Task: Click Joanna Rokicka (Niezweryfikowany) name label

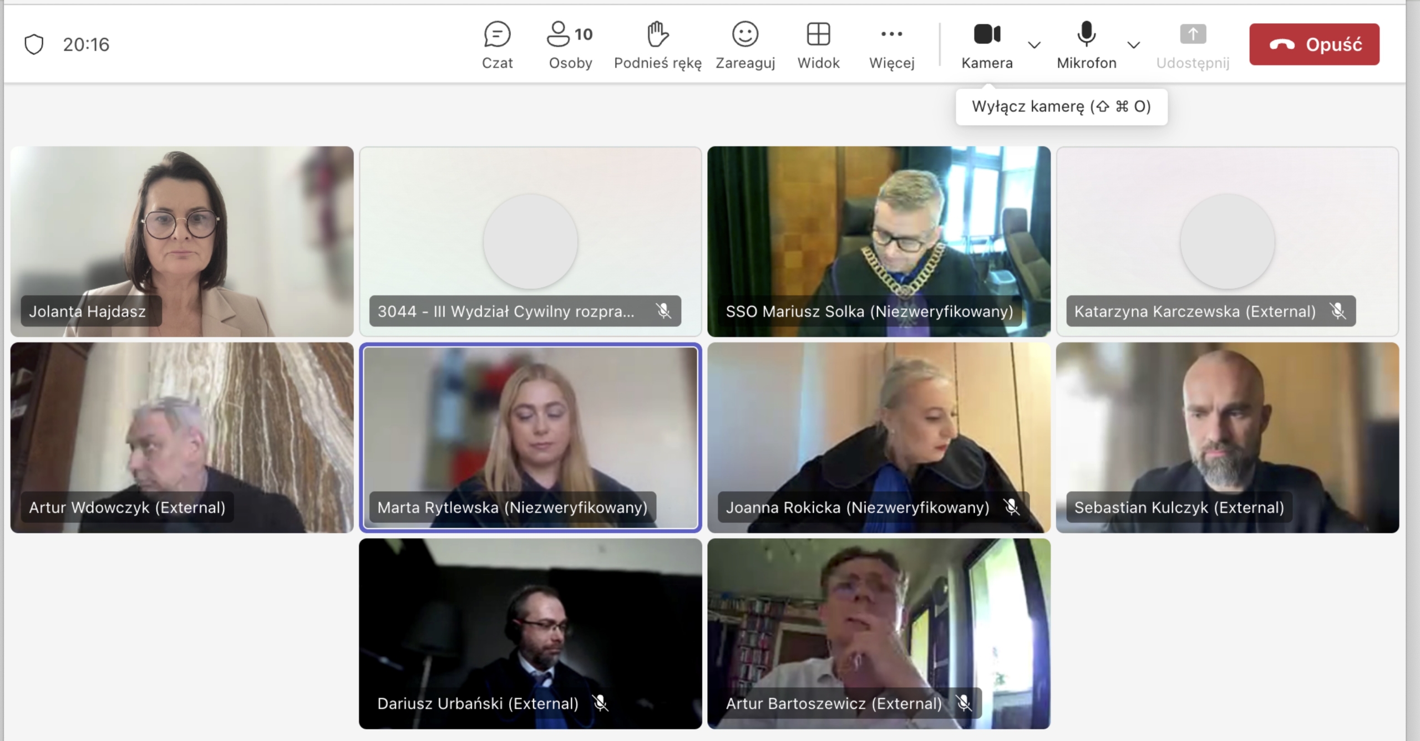Action: [x=858, y=507]
